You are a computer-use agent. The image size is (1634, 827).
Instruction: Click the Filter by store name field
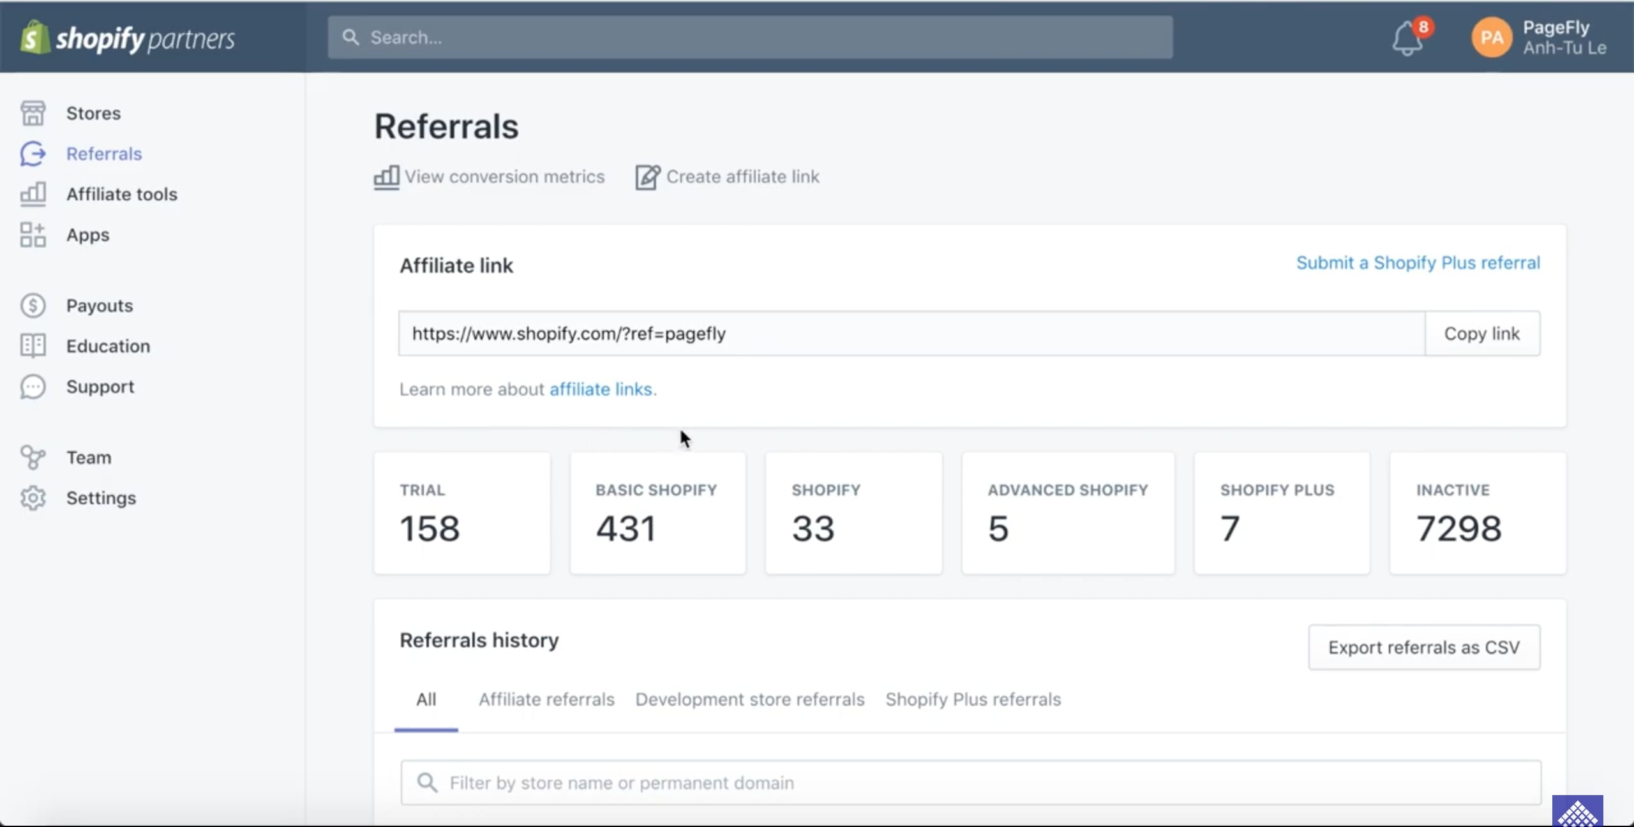[x=971, y=782]
